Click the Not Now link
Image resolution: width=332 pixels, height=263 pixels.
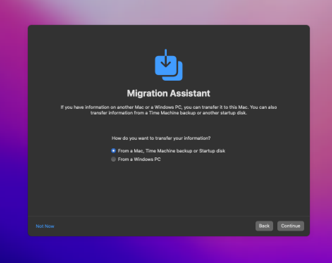point(45,226)
